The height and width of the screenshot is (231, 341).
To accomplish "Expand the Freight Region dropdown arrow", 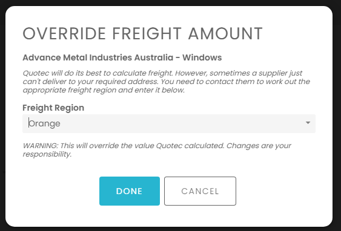I will click(308, 123).
